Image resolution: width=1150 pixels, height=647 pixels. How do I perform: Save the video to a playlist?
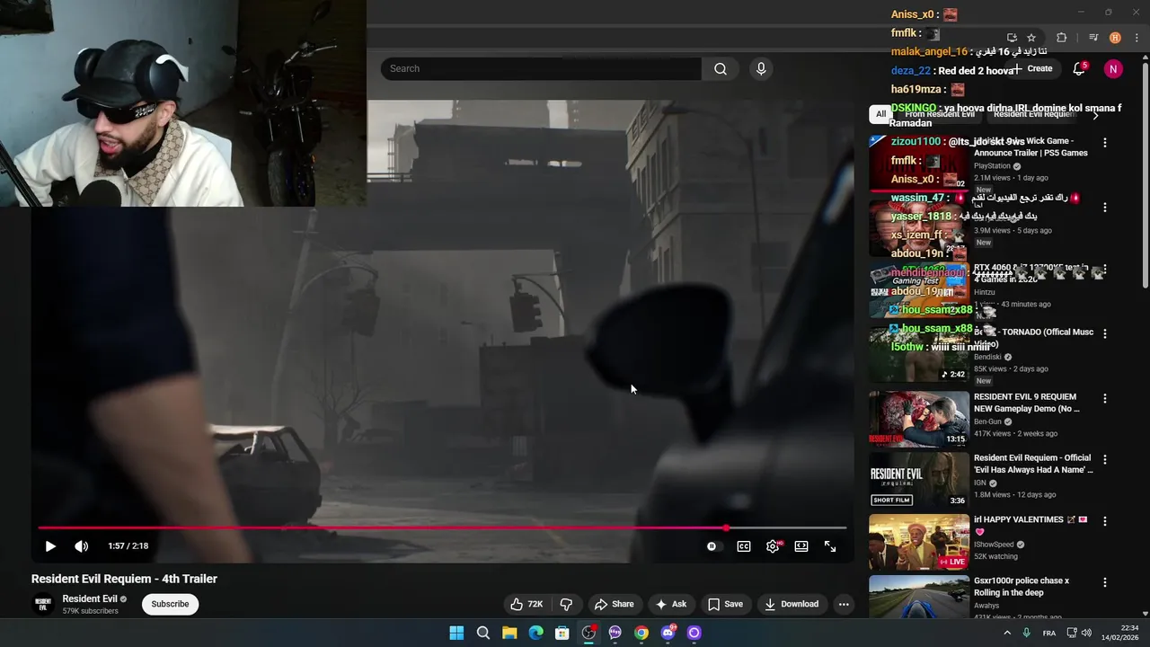[725, 604]
